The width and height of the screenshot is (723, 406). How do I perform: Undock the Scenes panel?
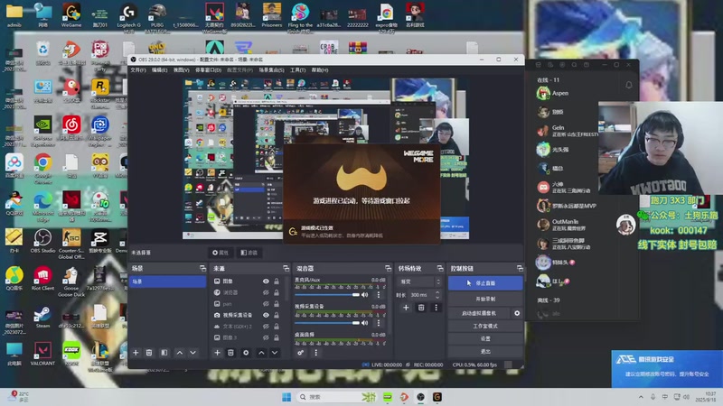click(202, 268)
